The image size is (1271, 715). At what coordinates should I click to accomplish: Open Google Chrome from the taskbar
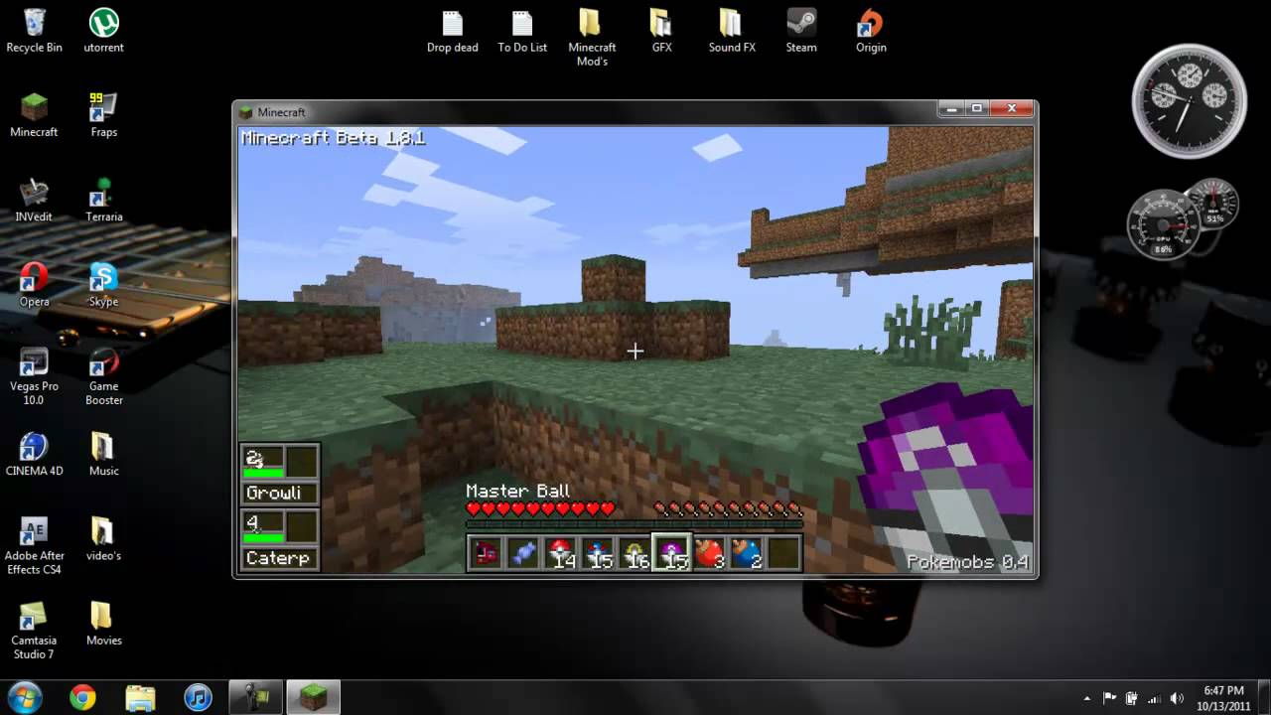pyautogui.click(x=82, y=698)
